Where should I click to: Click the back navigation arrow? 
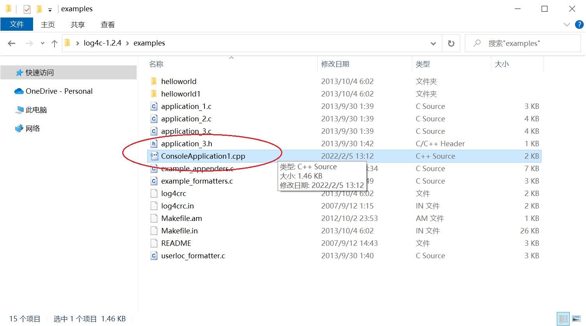pos(11,43)
